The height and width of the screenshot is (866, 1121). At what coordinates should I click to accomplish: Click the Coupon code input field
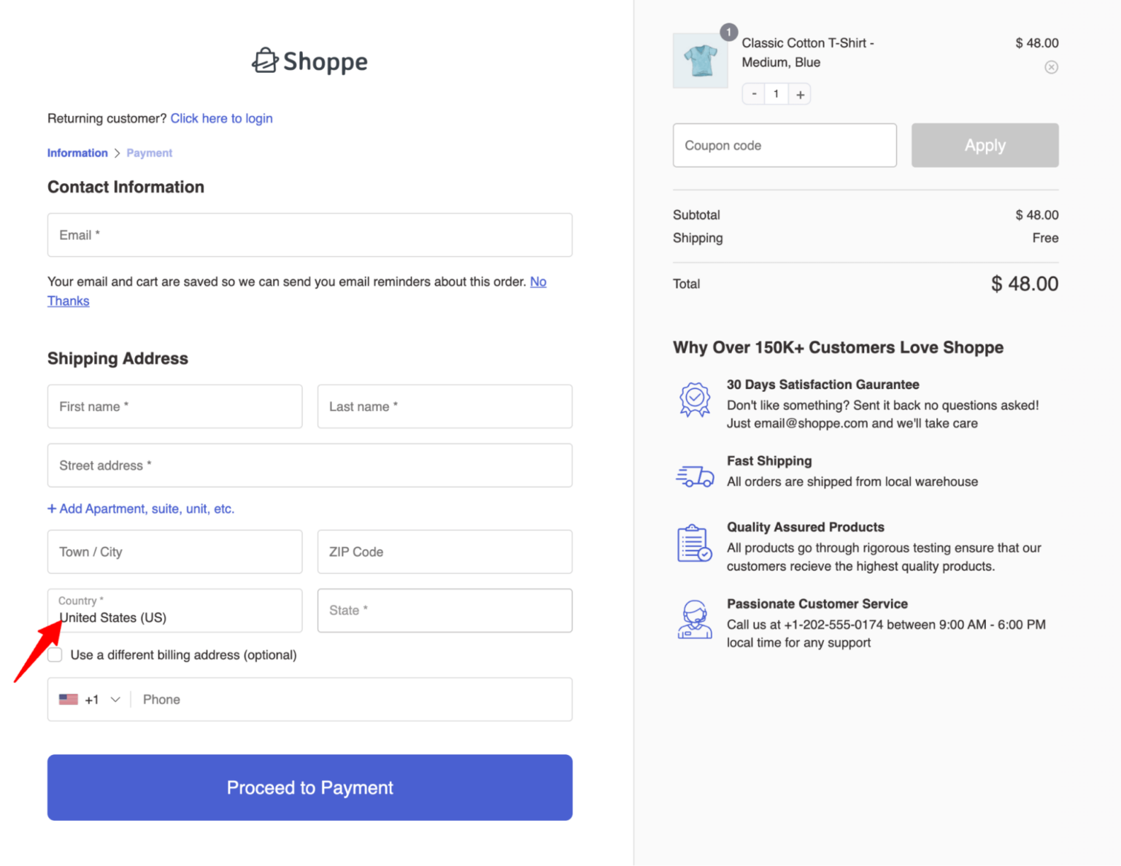coord(784,145)
